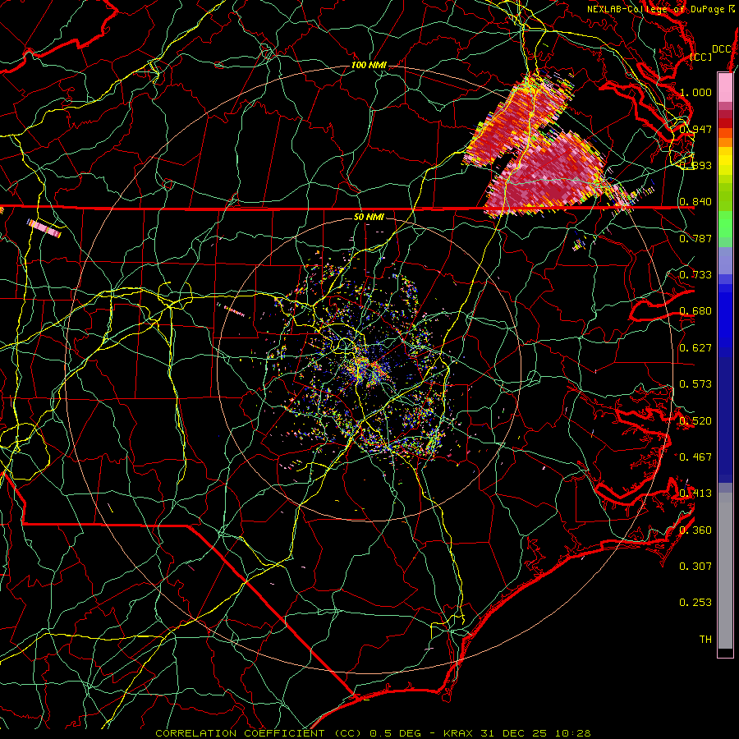This screenshot has height=739, width=739.
Task: Select the 0.360 legend value
Action: pyautogui.click(x=695, y=530)
